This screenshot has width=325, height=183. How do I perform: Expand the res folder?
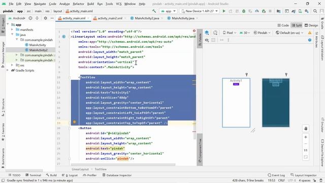click(12, 65)
